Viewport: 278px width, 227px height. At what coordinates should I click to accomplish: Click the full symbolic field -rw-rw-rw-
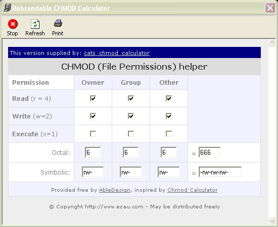[220, 172]
